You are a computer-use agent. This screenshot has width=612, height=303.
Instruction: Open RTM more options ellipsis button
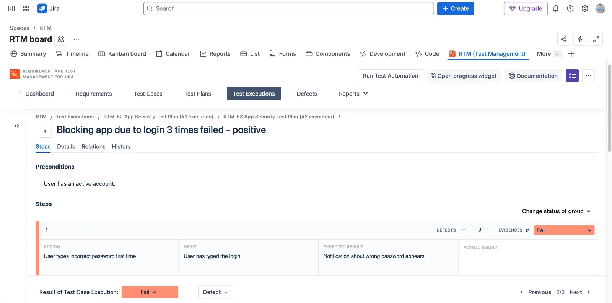[588, 76]
